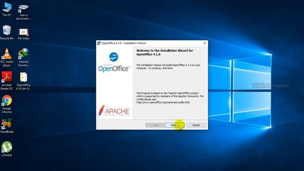304x171 pixels.
Task: Select Internet Download Manager icon
Action: (23, 57)
